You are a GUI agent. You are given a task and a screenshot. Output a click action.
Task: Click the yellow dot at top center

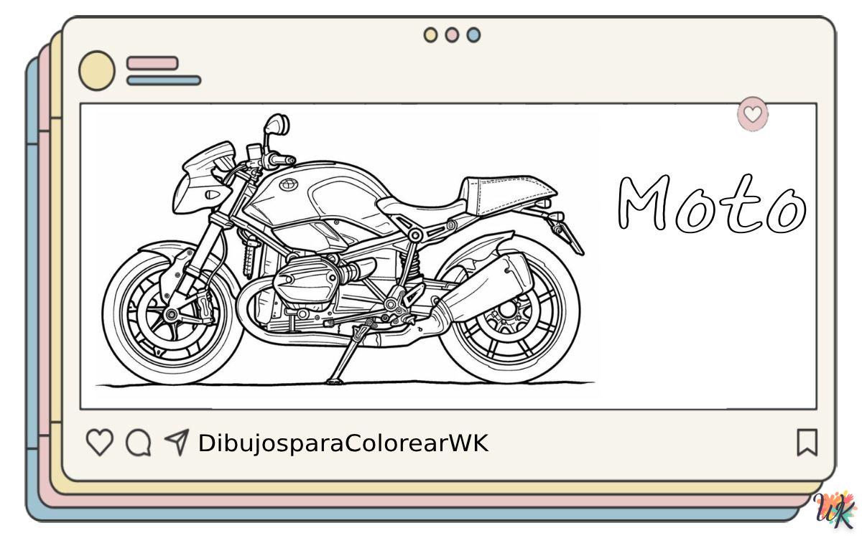click(430, 35)
